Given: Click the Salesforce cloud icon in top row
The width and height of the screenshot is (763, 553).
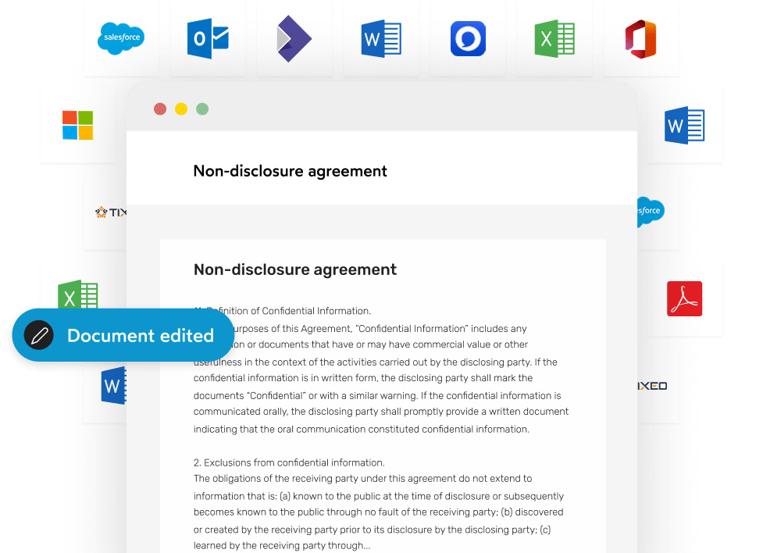Looking at the screenshot, I should pyautogui.click(x=121, y=38).
